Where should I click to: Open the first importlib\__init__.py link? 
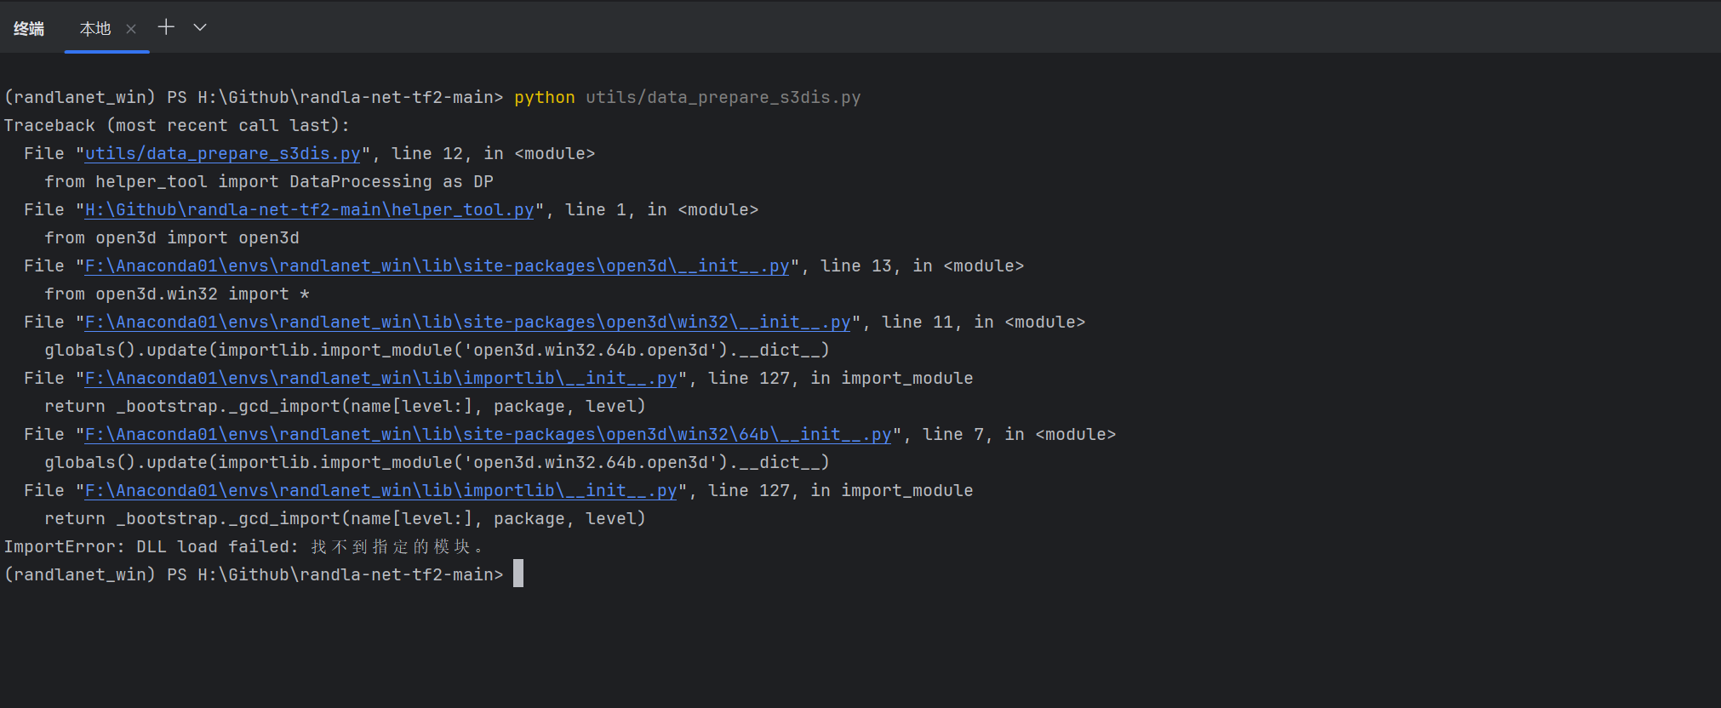(x=380, y=379)
